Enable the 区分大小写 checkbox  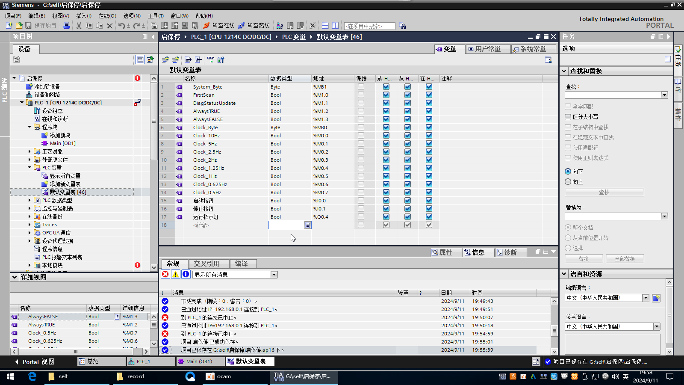pyautogui.click(x=568, y=117)
